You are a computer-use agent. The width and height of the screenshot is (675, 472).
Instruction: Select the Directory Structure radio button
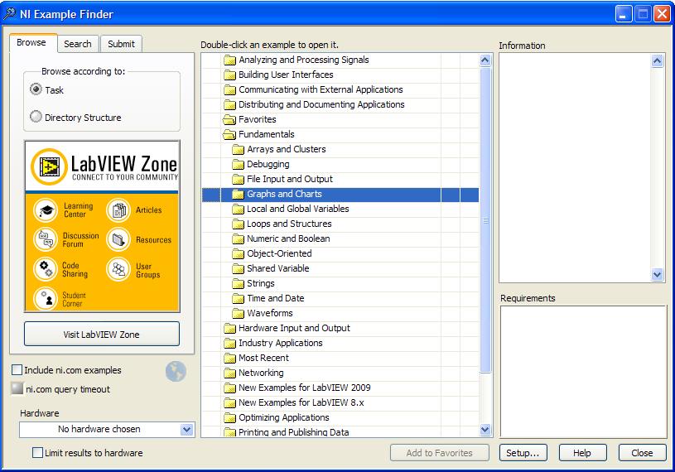coord(36,118)
